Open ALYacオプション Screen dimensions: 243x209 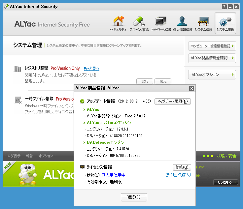pyautogui.click(x=212, y=75)
